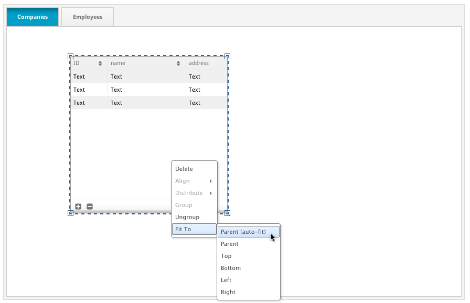Pick Bottom from Fit To submenu

pos(230,268)
